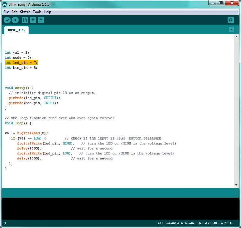Click the 'void loop() {' line
Image resolution: width=241 pixels, height=228 pixels.
(x=18, y=123)
